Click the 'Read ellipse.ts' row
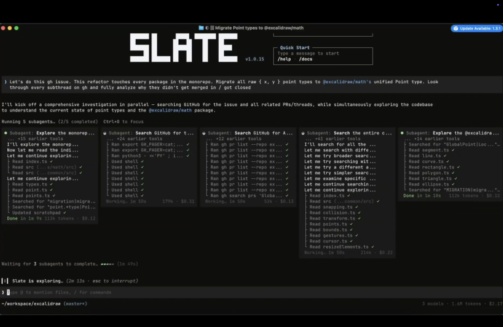This screenshot has height=327, width=503. (x=432, y=184)
